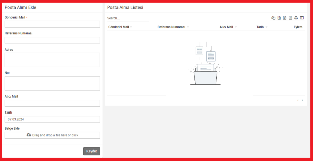The image size is (313, 161).
Task: Sort by Alıcı Mail column arrow
Action: tap(236, 27)
